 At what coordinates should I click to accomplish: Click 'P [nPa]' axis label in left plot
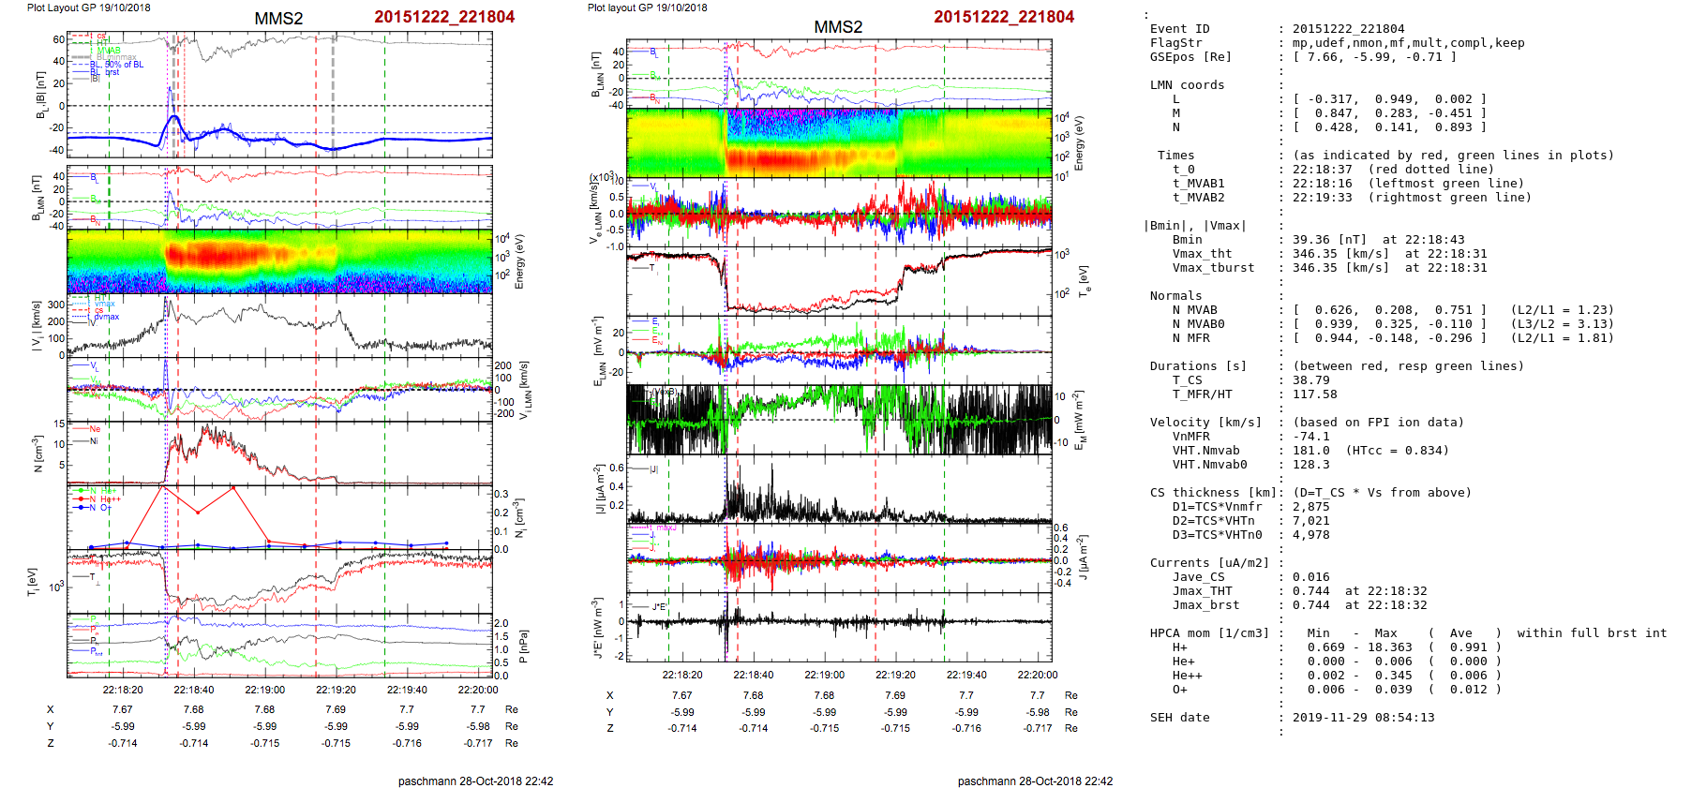523,647
